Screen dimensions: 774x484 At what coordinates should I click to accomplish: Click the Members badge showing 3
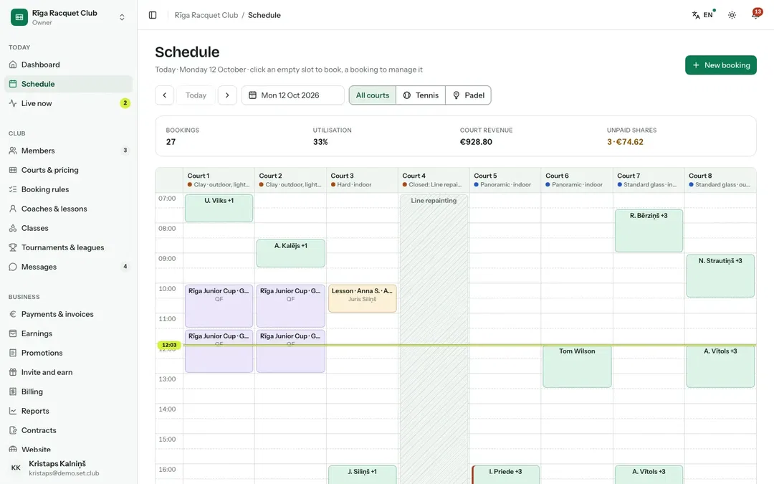coord(125,150)
